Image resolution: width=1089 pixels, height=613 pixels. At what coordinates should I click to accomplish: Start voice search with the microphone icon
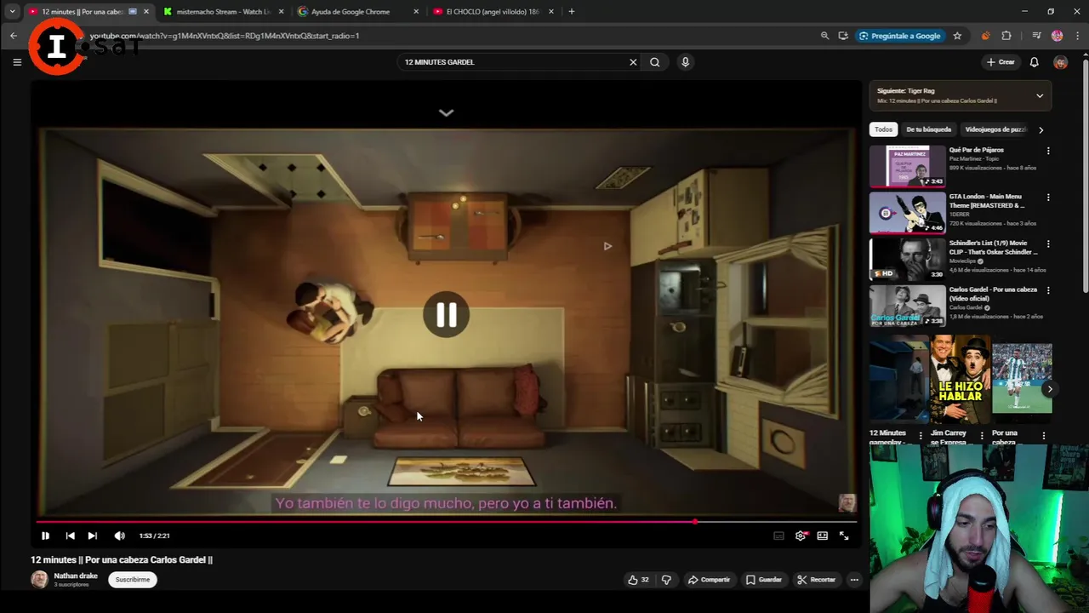(685, 62)
